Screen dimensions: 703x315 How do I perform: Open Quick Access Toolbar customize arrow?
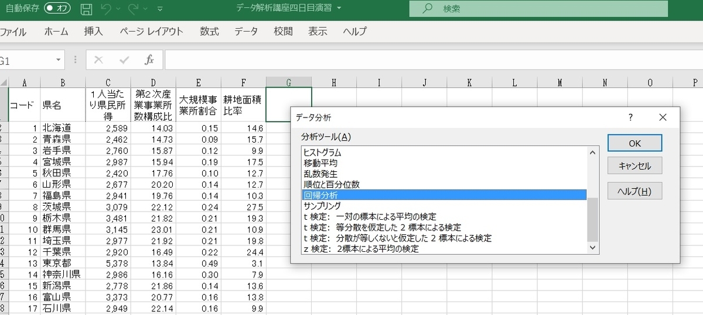point(161,10)
